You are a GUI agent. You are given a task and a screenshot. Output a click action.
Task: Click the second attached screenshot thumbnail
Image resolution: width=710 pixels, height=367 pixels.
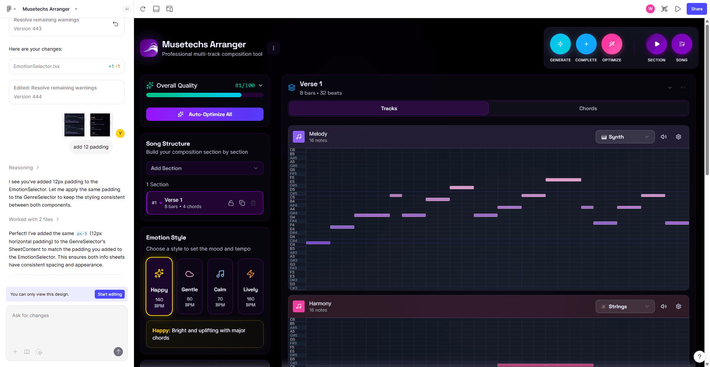pyautogui.click(x=100, y=125)
